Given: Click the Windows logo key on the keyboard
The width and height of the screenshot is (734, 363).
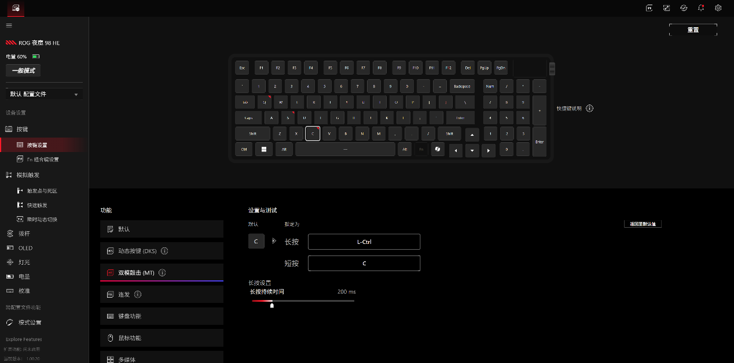Looking at the screenshot, I should tap(263, 150).
